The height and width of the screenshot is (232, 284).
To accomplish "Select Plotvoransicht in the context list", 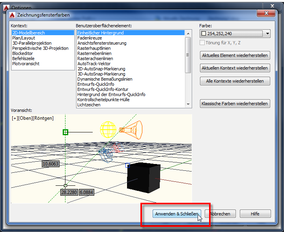I will 26,64.
